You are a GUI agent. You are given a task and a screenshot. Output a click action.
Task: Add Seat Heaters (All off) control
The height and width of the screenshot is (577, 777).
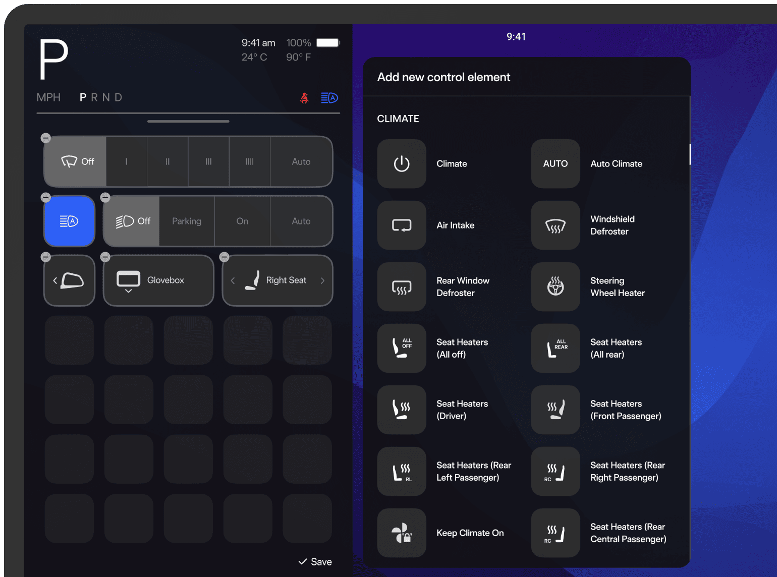pyautogui.click(x=402, y=349)
